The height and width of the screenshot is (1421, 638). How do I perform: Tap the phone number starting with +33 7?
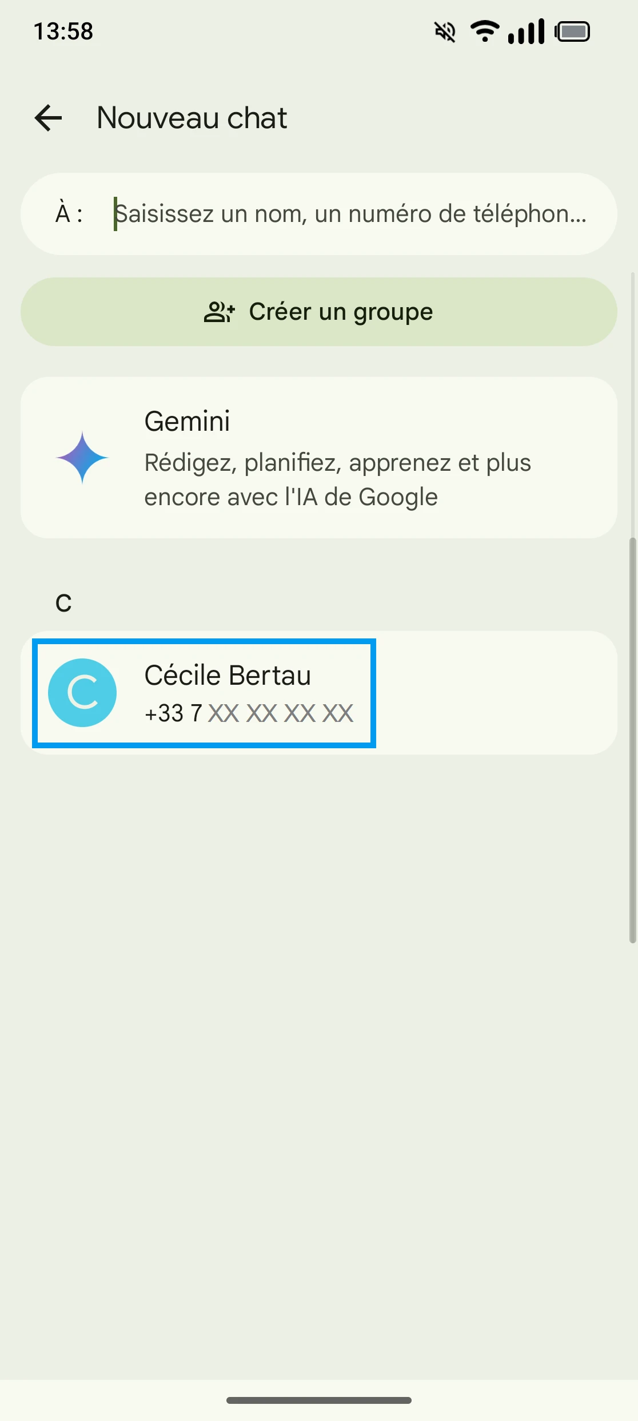[249, 713]
